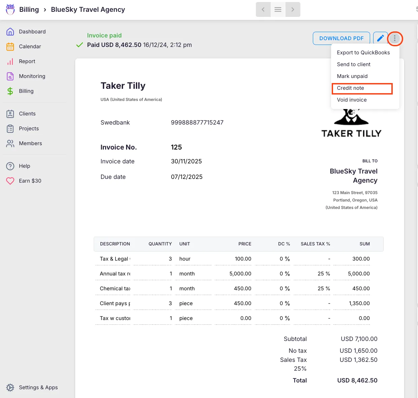The image size is (418, 398).
Task: Click the Billing breadcrumb link
Action: pos(29,9)
